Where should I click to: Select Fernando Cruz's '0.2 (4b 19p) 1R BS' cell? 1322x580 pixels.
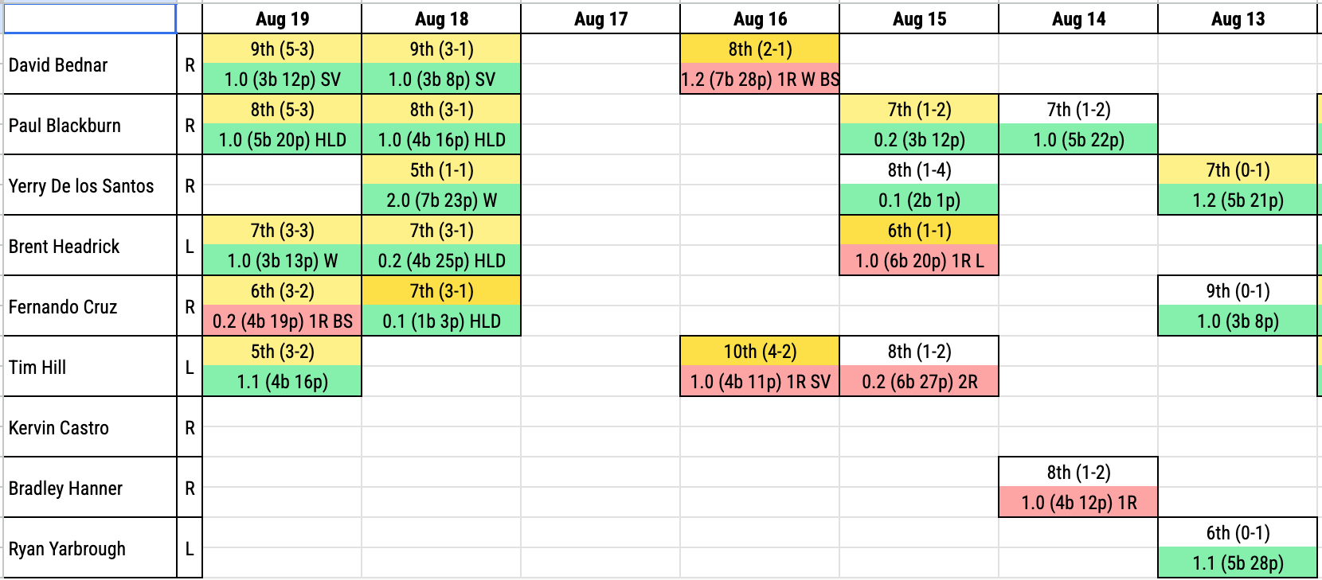click(x=282, y=321)
